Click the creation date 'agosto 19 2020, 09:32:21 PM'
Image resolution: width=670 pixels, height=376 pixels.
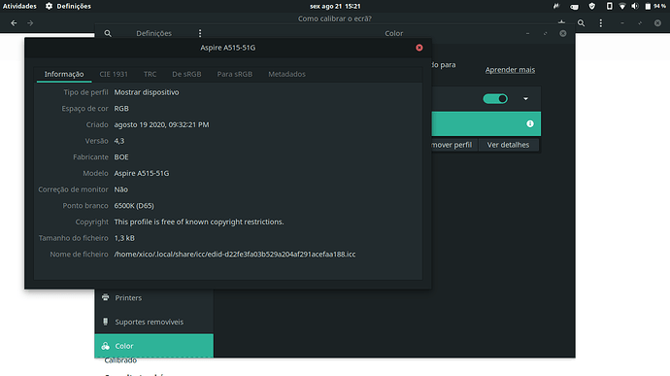[161, 124]
